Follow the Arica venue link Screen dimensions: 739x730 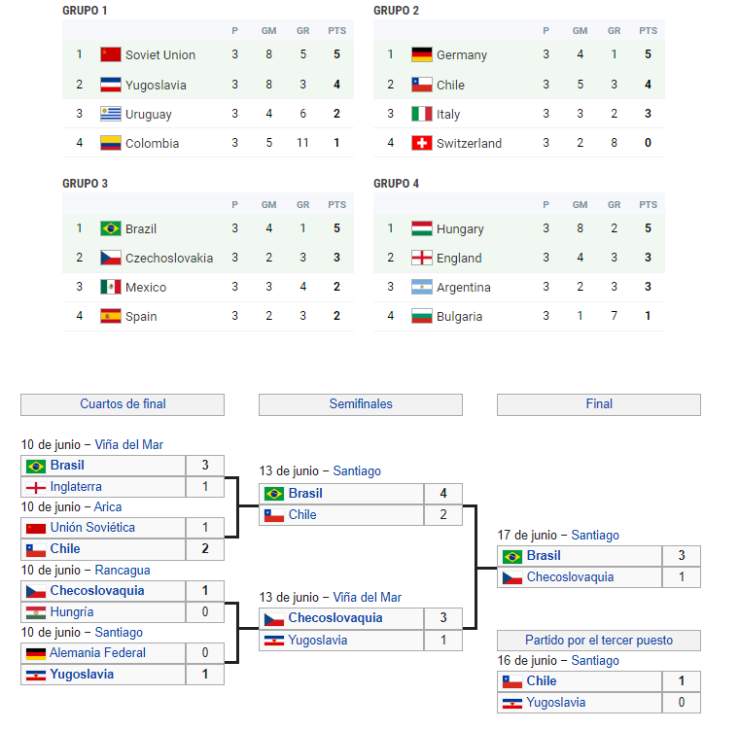[x=108, y=507]
